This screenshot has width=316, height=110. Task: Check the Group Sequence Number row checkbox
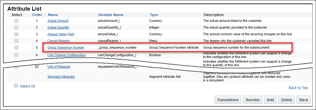pos(16,47)
